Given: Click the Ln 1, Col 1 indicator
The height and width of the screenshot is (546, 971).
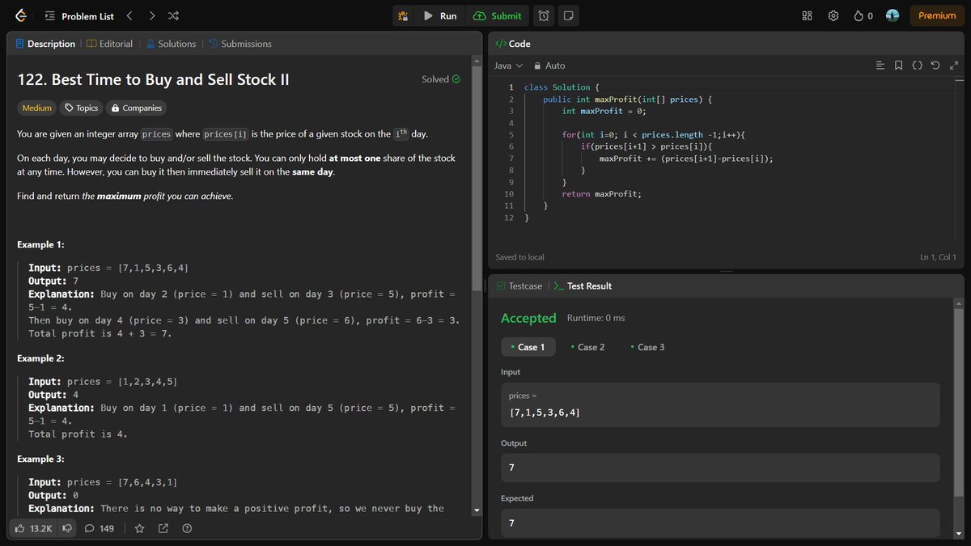Looking at the screenshot, I should [x=938, y=257].
